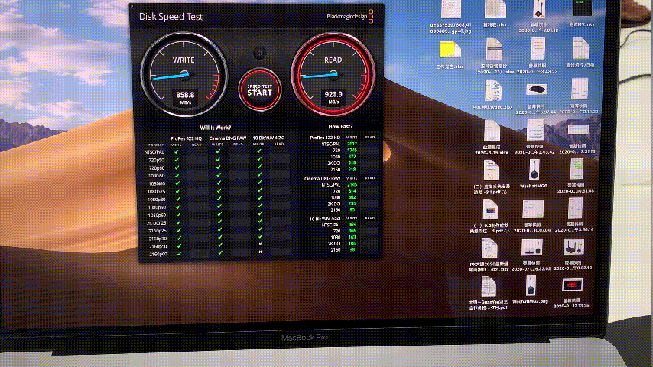Select screenshot file ending 5.32.02

tap(531, 255)
